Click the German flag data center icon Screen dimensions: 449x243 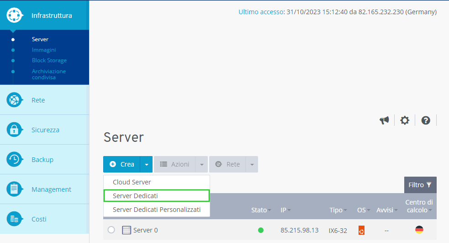point(419,230)
